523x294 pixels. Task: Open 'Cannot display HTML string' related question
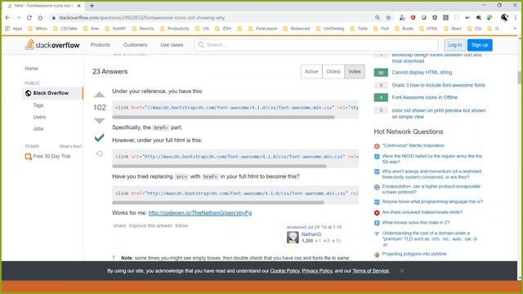[422, 73]
